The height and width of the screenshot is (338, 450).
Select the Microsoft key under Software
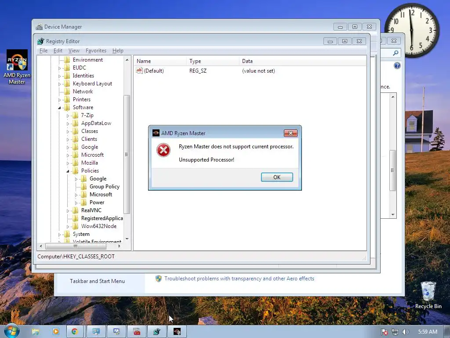click(92, 155)
